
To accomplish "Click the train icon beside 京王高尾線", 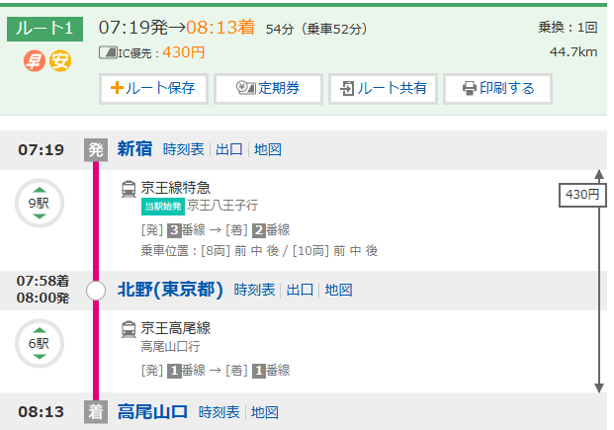I will click(129, 329).
